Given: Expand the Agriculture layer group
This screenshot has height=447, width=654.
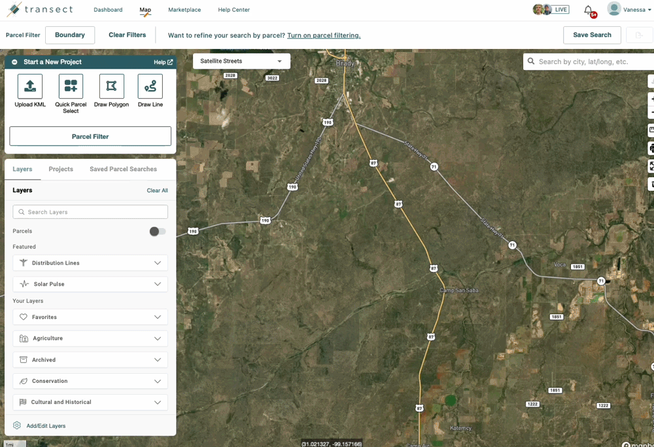Looking at the screenshot, I should (157, 339).
